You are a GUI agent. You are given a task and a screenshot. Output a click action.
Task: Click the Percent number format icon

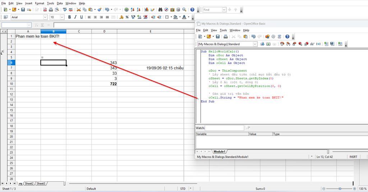(x=127, y=17)
